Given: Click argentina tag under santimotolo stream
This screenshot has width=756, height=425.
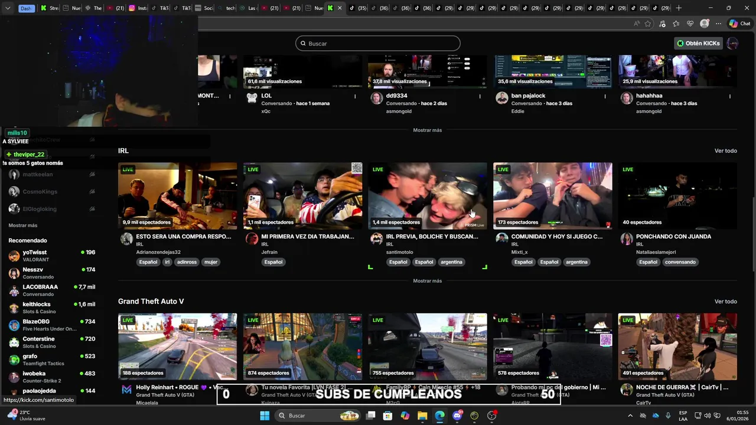Looking at the screenshot, I should pyautogui.click(x=451, y=262).
